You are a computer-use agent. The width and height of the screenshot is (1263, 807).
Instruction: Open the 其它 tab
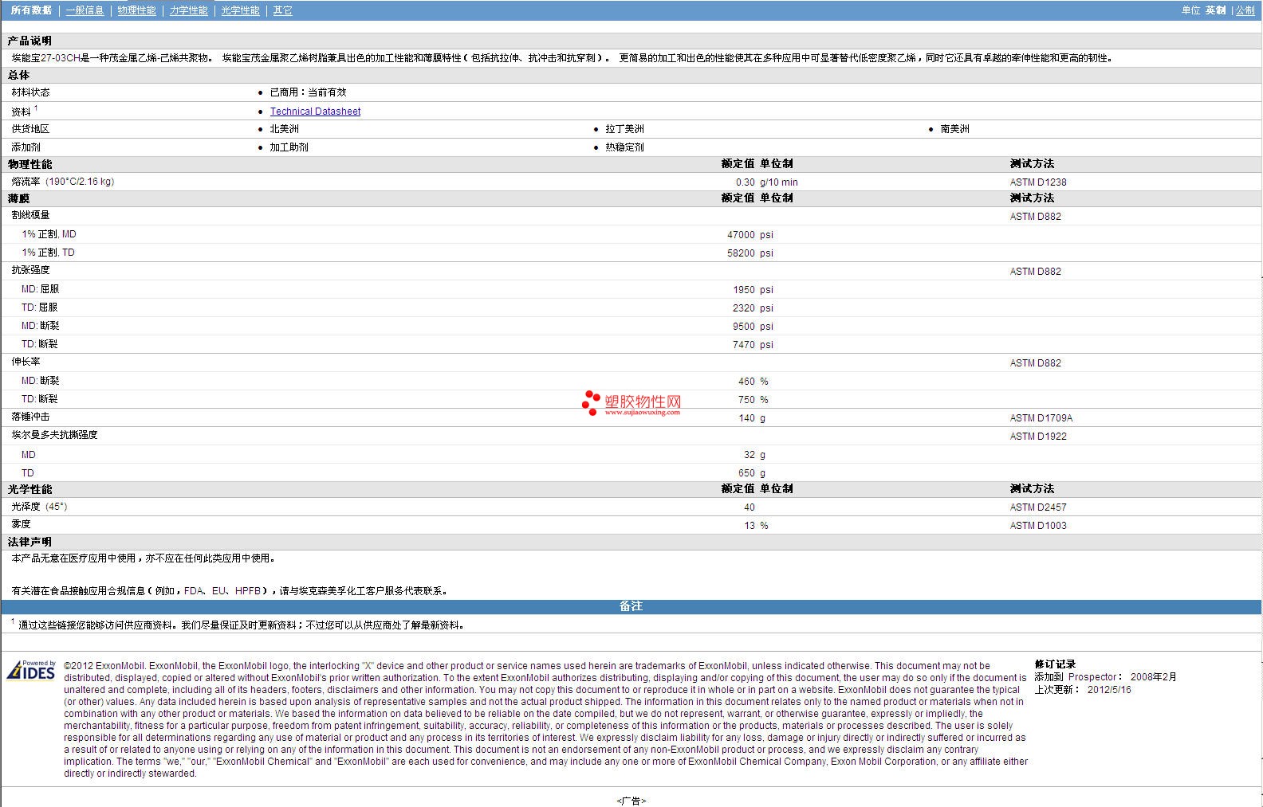click(282, 10)
